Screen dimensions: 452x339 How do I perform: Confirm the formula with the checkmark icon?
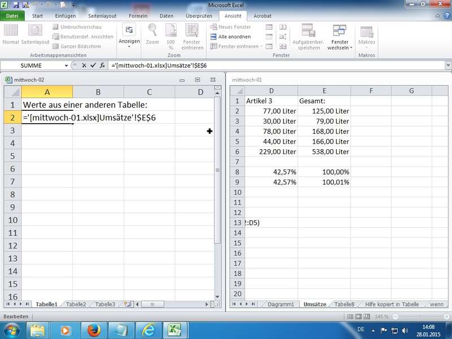[x=93, y=66]
